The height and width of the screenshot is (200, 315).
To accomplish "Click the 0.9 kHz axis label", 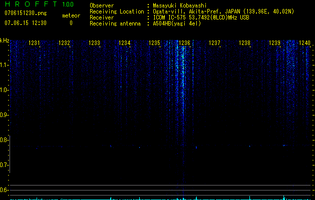I will [4, 115].
